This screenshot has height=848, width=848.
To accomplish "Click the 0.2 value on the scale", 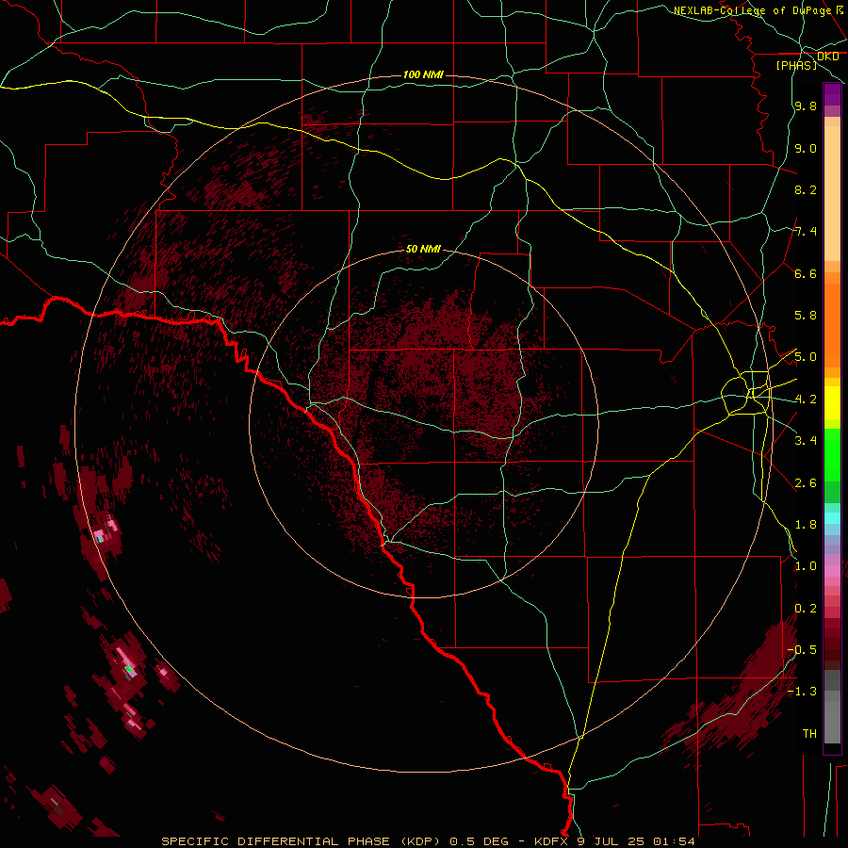I will click(x=806, y=609).
